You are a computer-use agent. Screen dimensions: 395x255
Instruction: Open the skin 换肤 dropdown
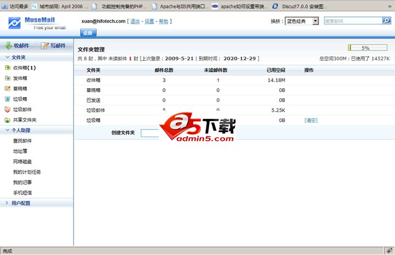[302, 21]
